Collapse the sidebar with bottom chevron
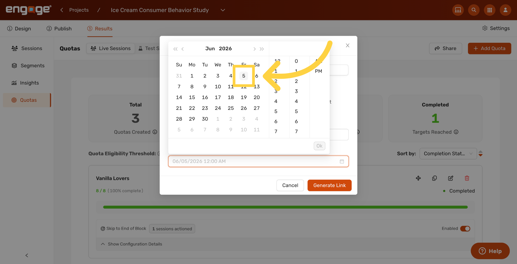Viewport: 517px width, 264px height. click(27, 255)
